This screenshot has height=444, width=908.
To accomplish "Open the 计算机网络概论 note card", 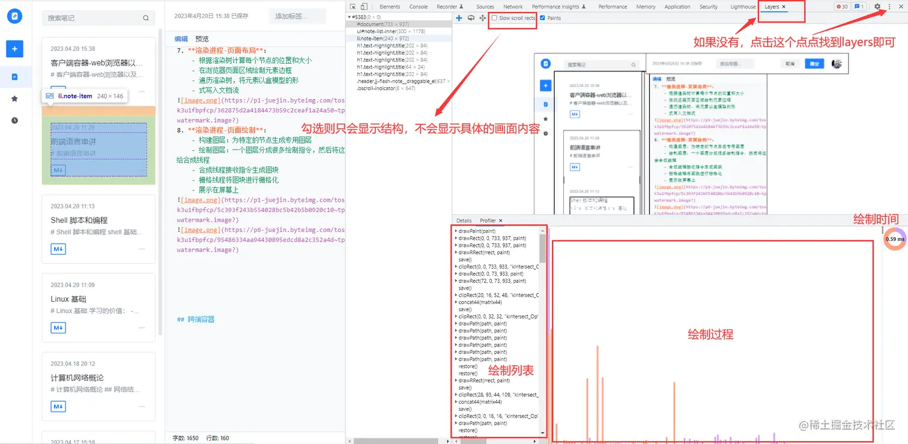I will [98, 386].
